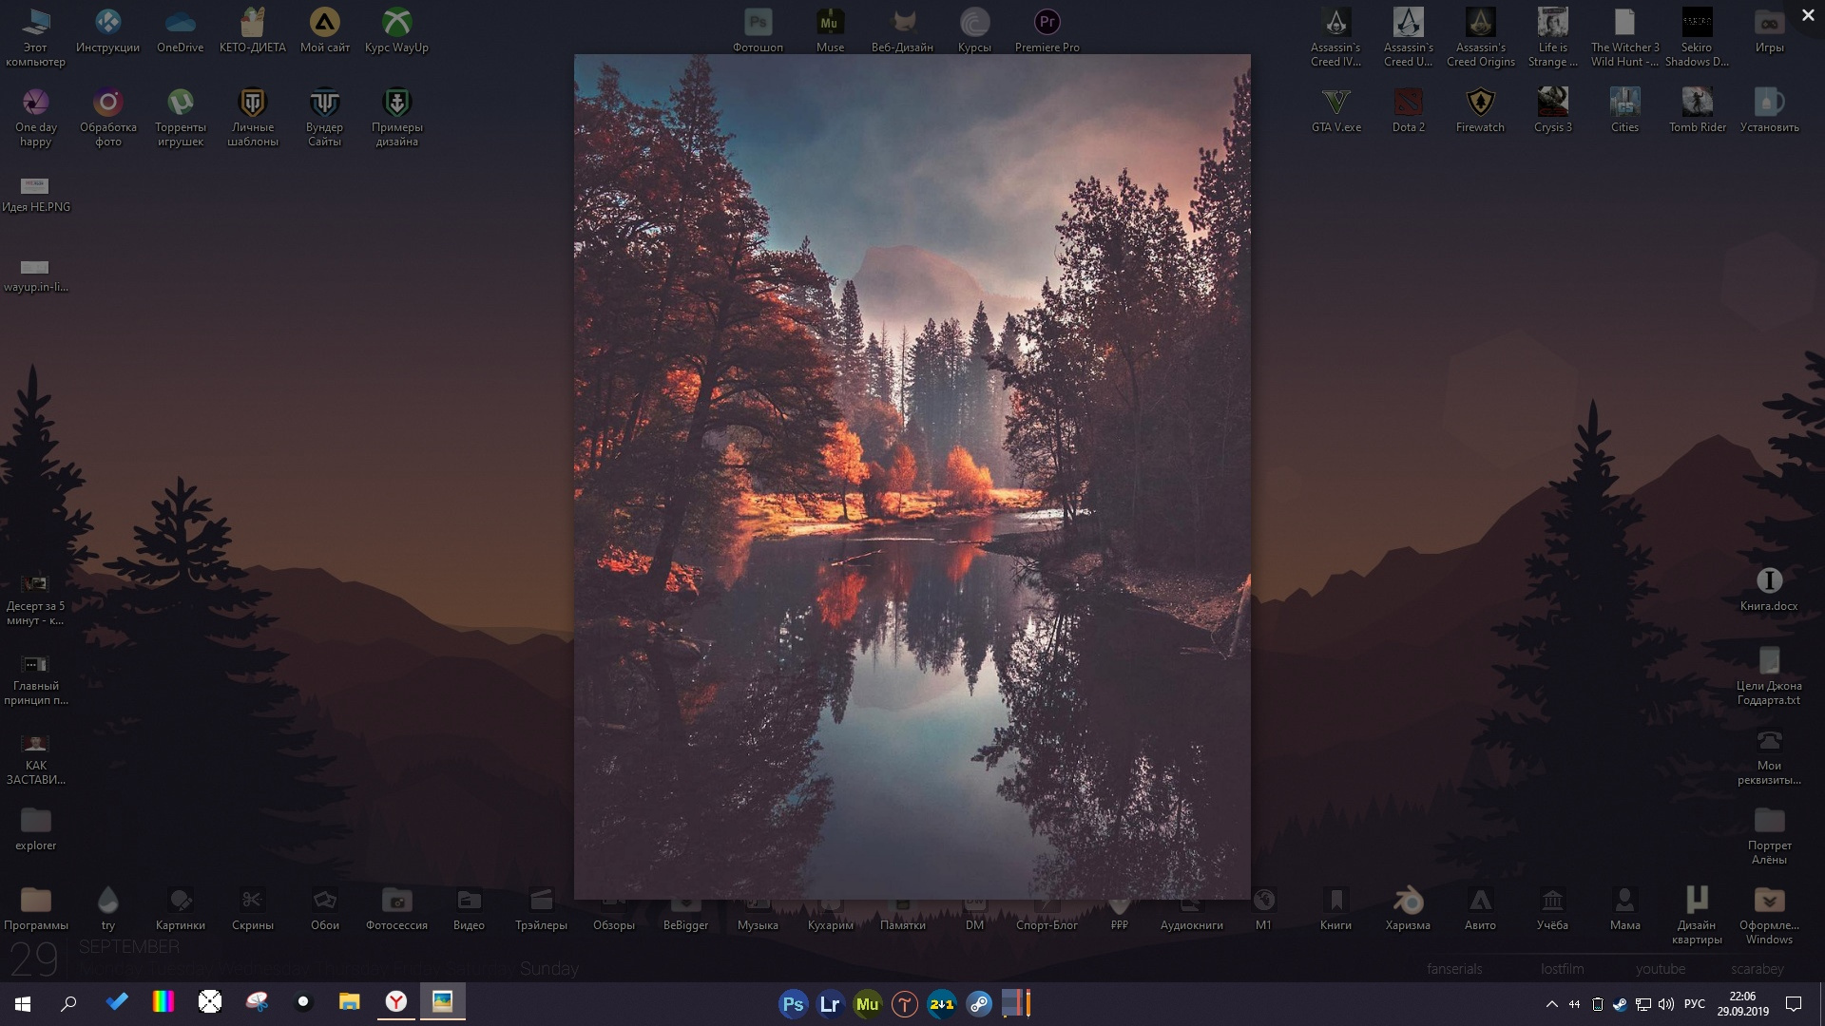Open File Explorer from the taskbar

pos(350,1002)
